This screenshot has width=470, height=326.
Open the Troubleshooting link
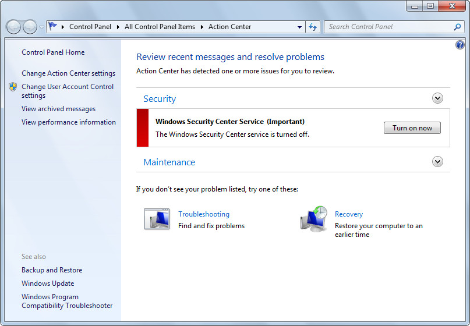204,214
